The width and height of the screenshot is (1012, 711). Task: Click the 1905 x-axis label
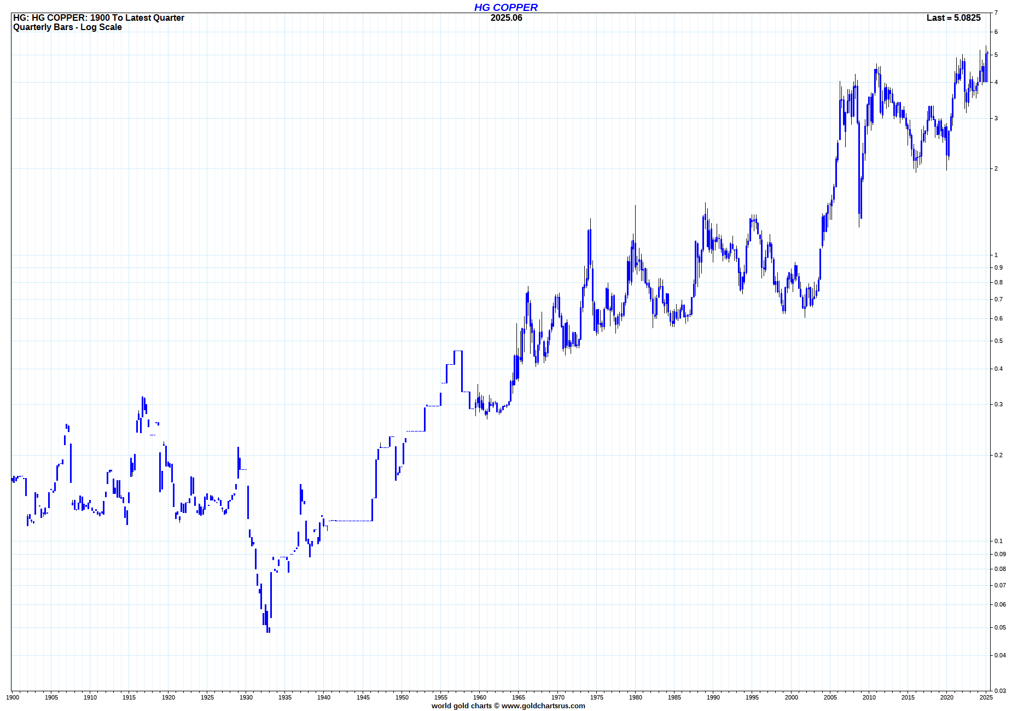coord(51,697)
